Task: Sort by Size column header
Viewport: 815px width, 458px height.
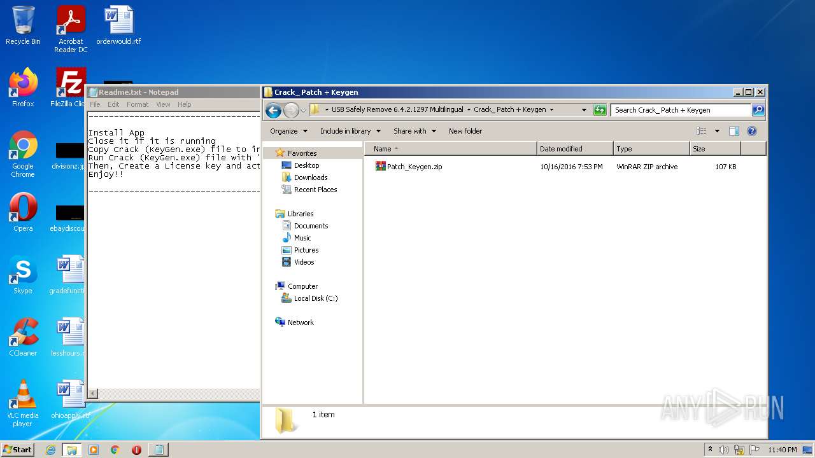Action: [x=715, y=149]
